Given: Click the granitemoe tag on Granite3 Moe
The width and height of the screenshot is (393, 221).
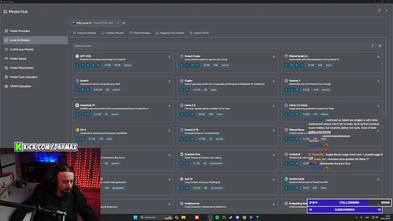Looking at the screenshot, I should [216, 163].
